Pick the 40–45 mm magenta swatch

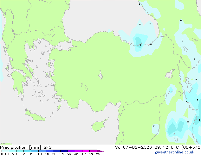86,151
